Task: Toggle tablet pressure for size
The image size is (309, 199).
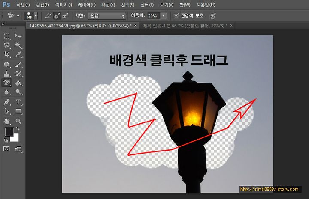Action: (212, 16)
